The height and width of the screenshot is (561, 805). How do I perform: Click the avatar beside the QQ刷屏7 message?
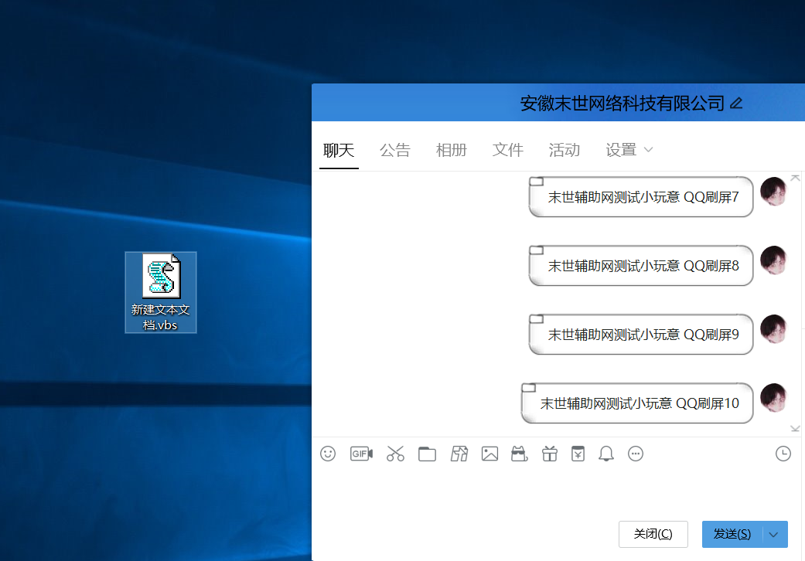(774, 192)
